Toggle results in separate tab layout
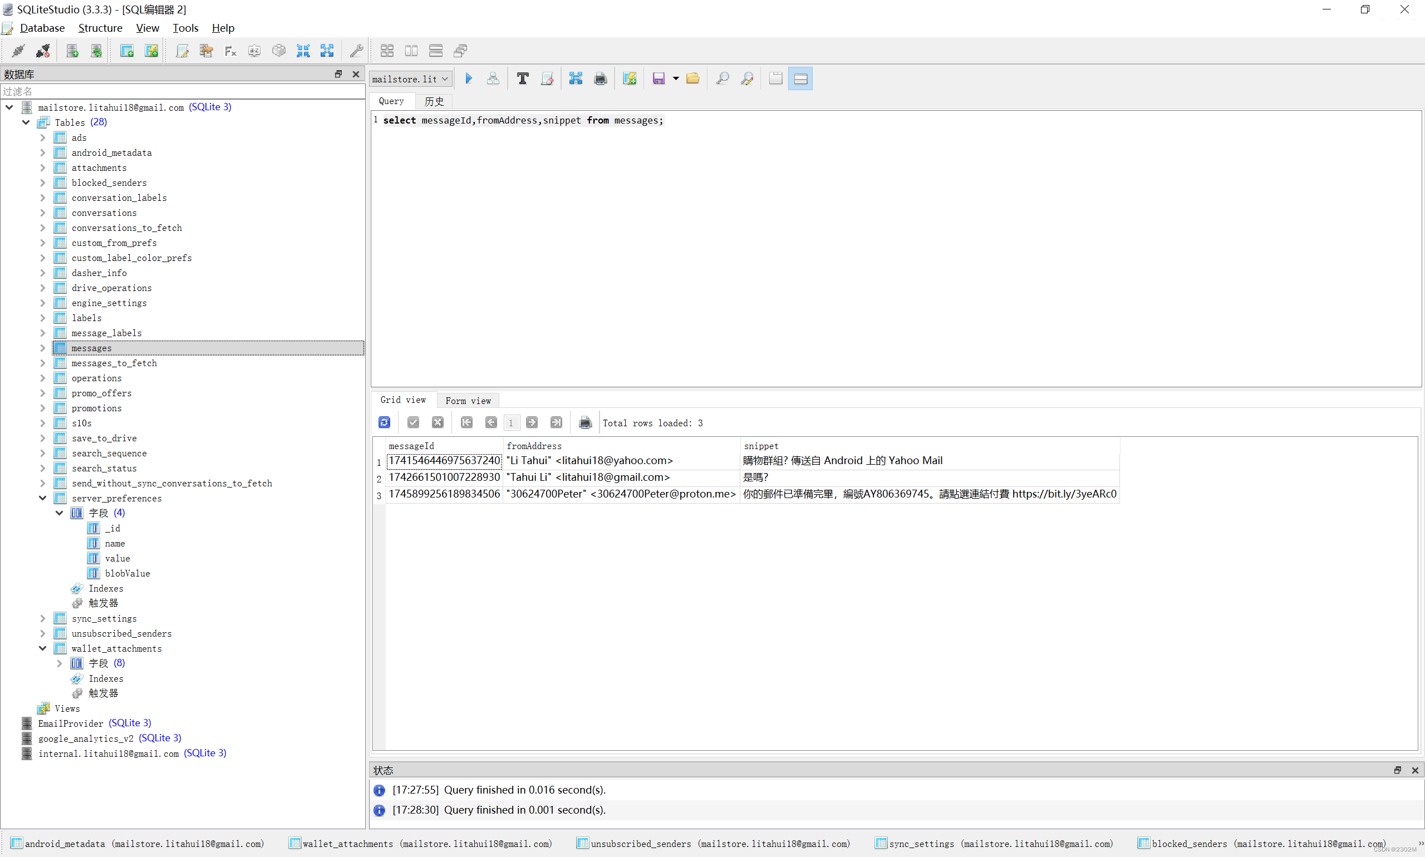The width and height of the screenshot is (1425, 857). click(775, 78)
